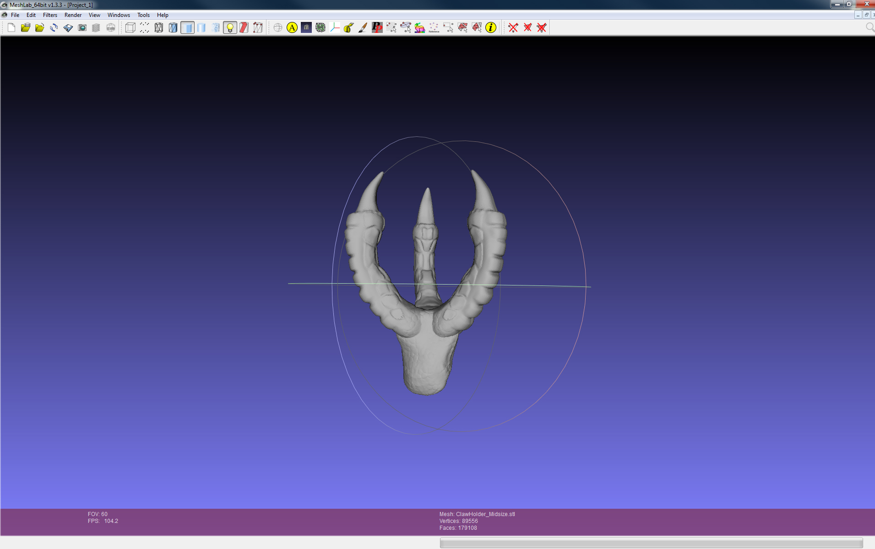This screenshot has height=549, width=875.
Task: Open the Align tool
Action: pyautogui.click(x=292, y=27)
